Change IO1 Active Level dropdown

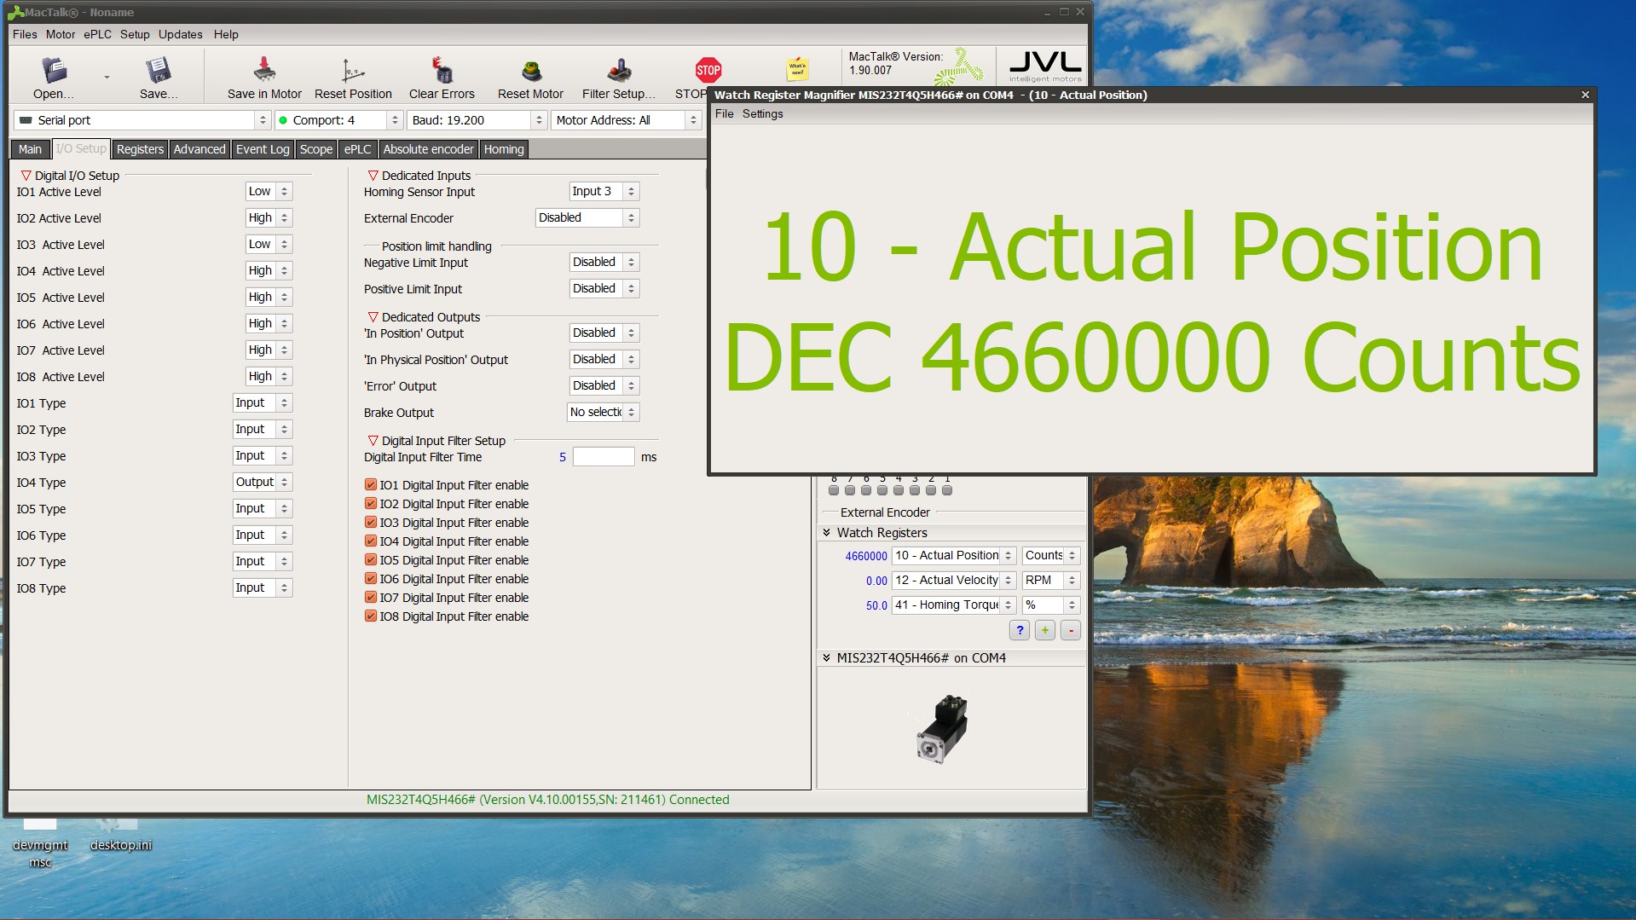click(x=269, y=191)
